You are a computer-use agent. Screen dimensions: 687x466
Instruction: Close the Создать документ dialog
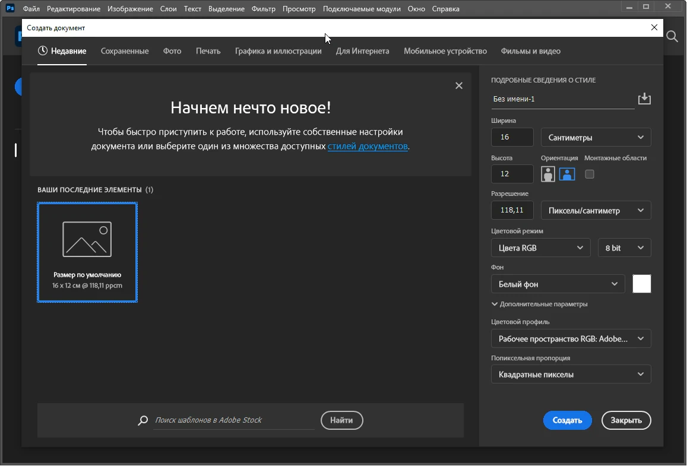pyautogui.click(x=654, y=27)
